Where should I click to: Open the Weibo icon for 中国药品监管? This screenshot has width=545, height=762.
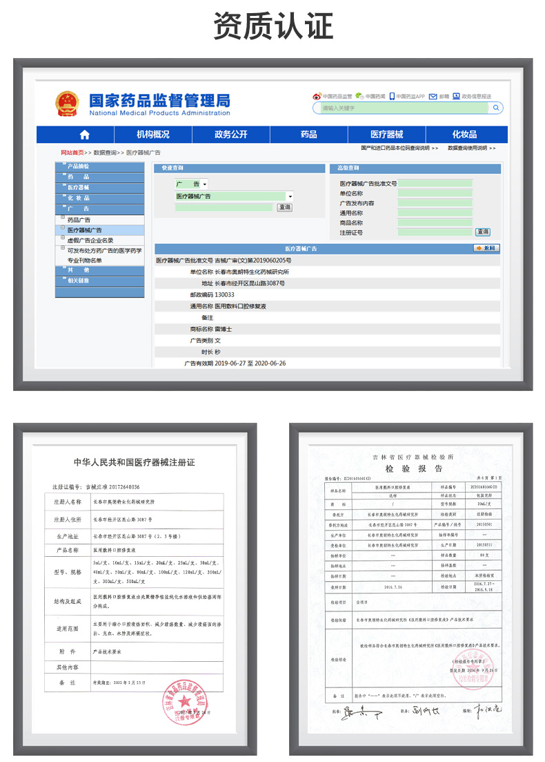click(x=317, y=96)
